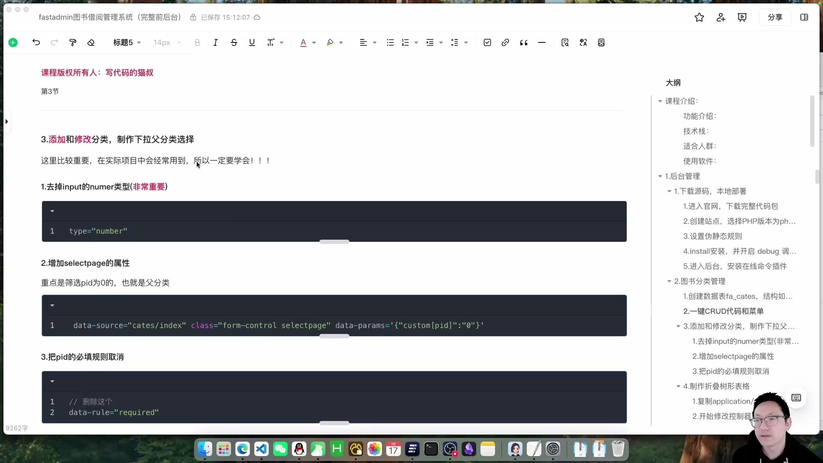Open the 标题5 heading style dropdown
Viewport: 823px width, 463px height.
127,42
